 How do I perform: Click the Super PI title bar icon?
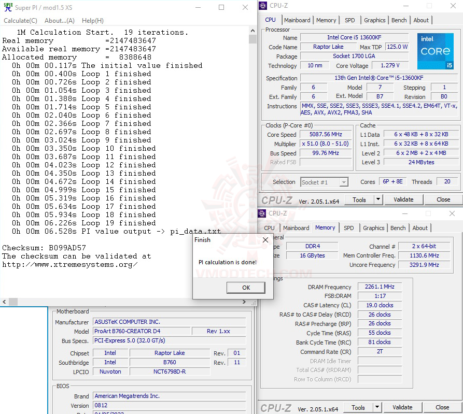click(8, 7)
